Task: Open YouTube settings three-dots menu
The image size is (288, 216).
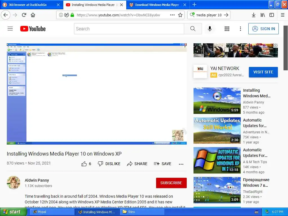Action: (x=240, y=29)
